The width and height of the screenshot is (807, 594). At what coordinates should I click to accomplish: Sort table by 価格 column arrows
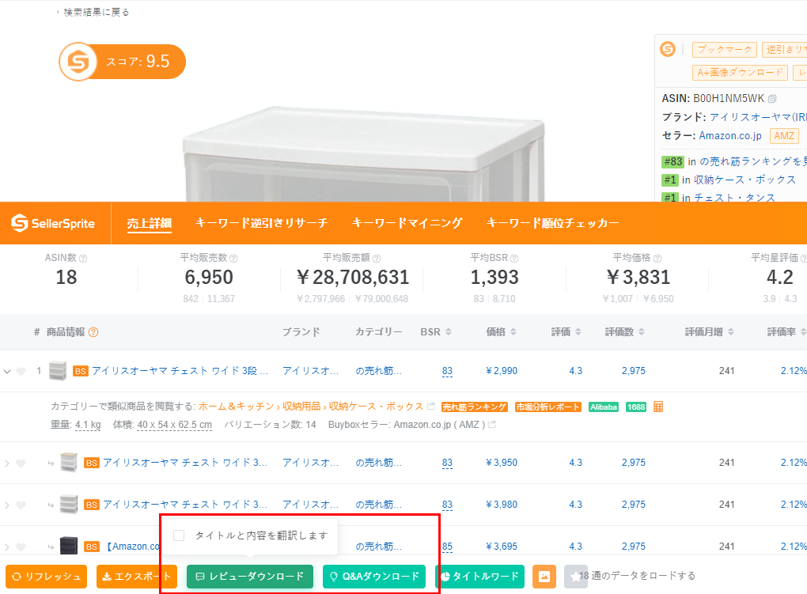click(513, 332)
